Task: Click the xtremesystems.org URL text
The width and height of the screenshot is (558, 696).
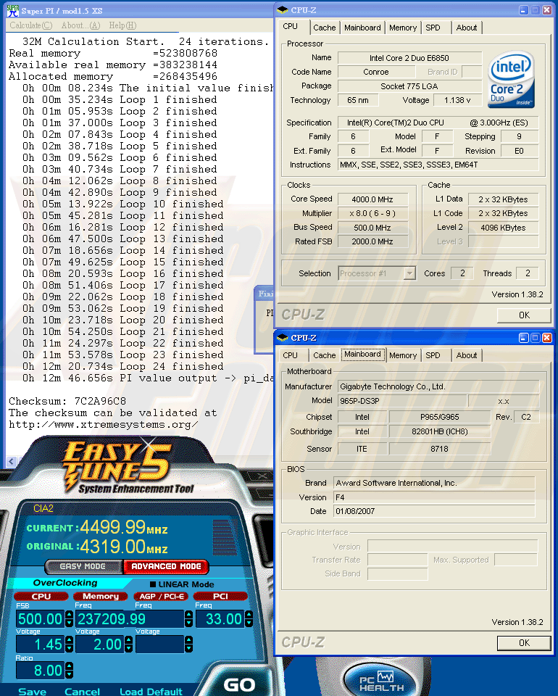Action: [104, 424]
